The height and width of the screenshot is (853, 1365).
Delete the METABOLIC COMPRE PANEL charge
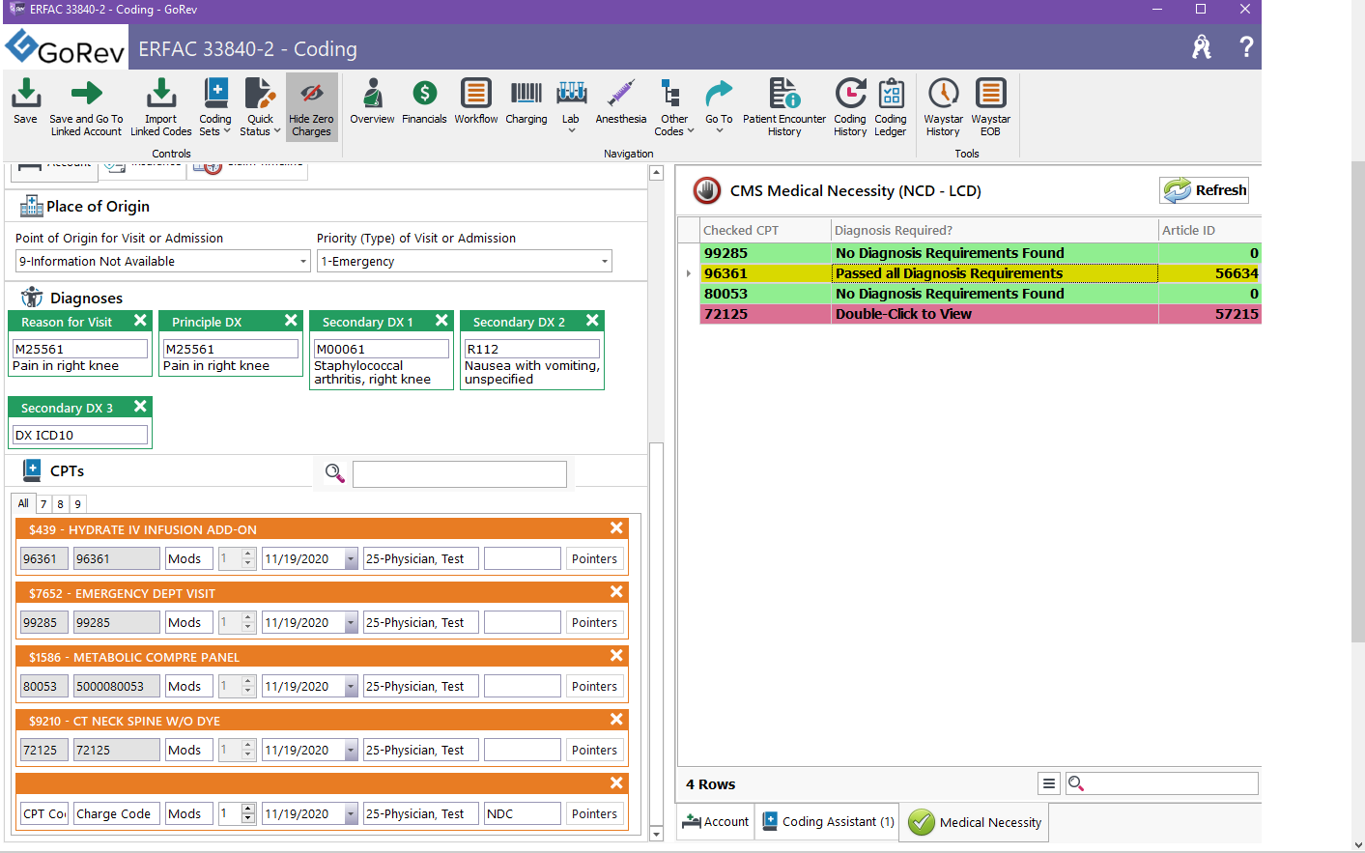pos(616,656)
